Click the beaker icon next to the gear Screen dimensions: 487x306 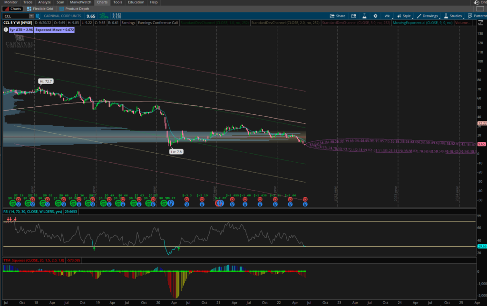tap(364, 16)
